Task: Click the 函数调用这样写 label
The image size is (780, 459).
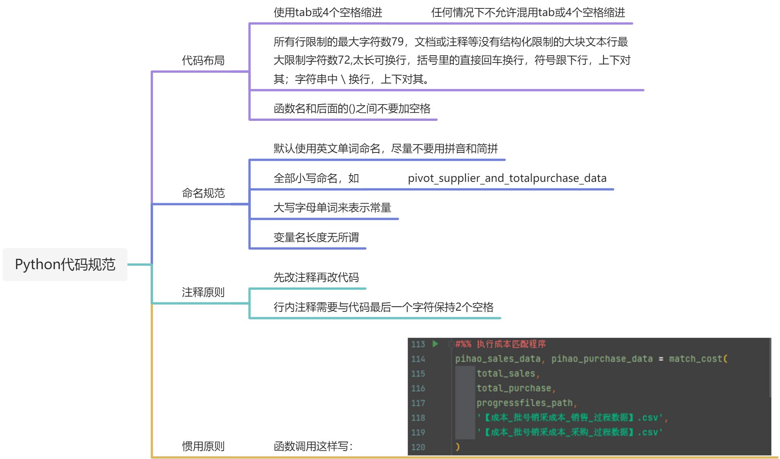Action: (x=315, y=445)
